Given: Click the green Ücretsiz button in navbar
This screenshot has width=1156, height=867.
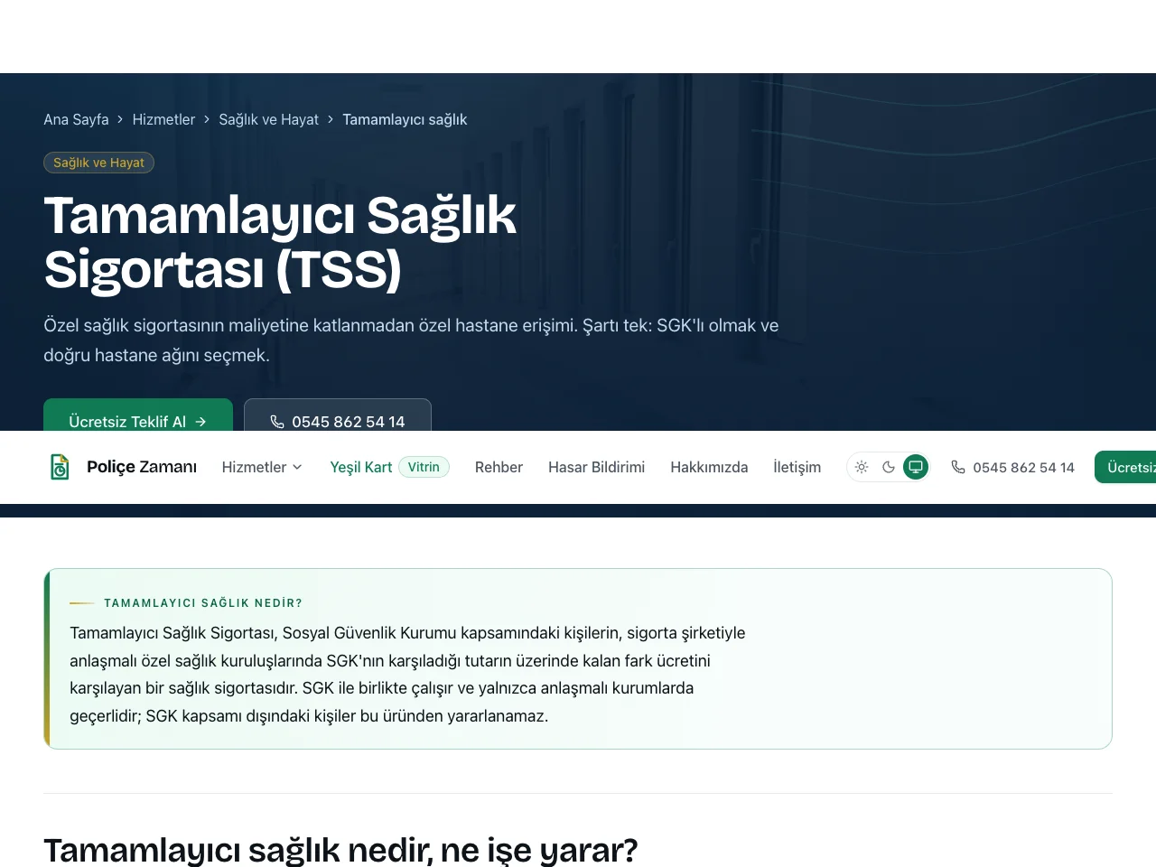Looking at the screenshot, I should (x=1125, y=467).
